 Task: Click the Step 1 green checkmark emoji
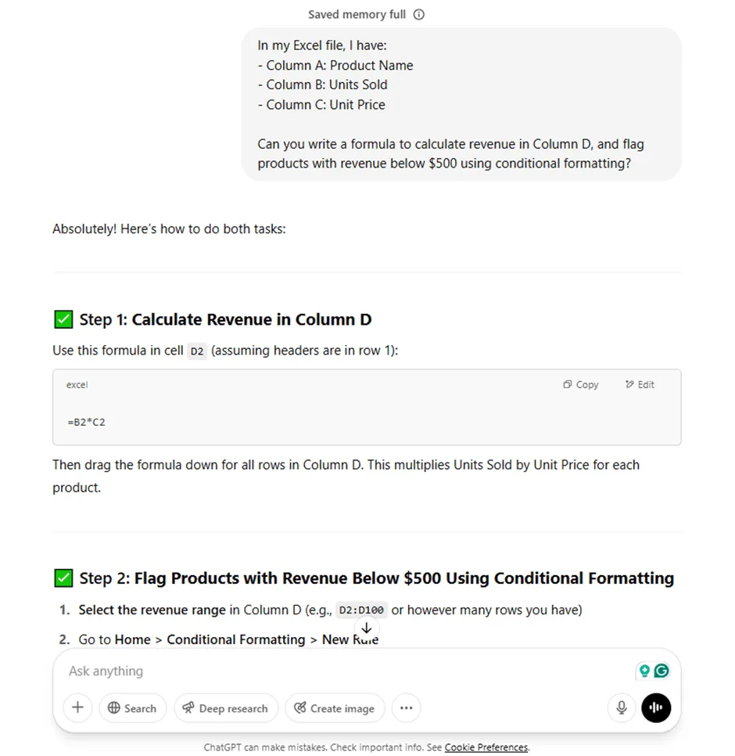coord(63,319)
